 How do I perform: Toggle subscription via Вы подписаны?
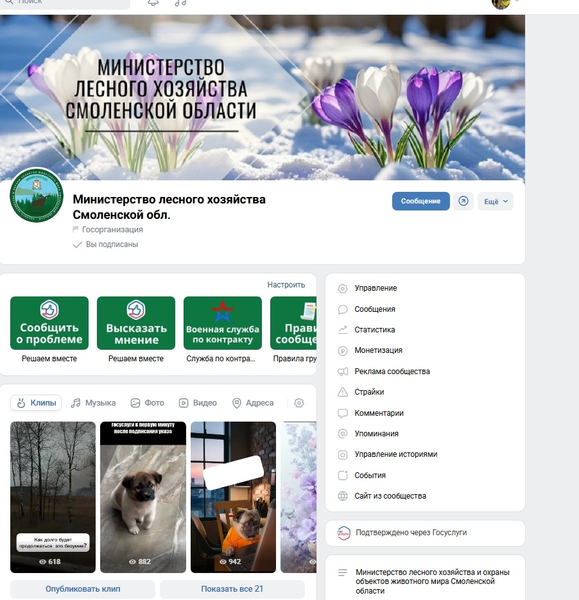[x=106, y=244]
